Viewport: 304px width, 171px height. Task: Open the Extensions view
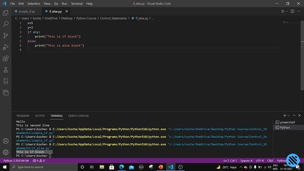[6, 58]
